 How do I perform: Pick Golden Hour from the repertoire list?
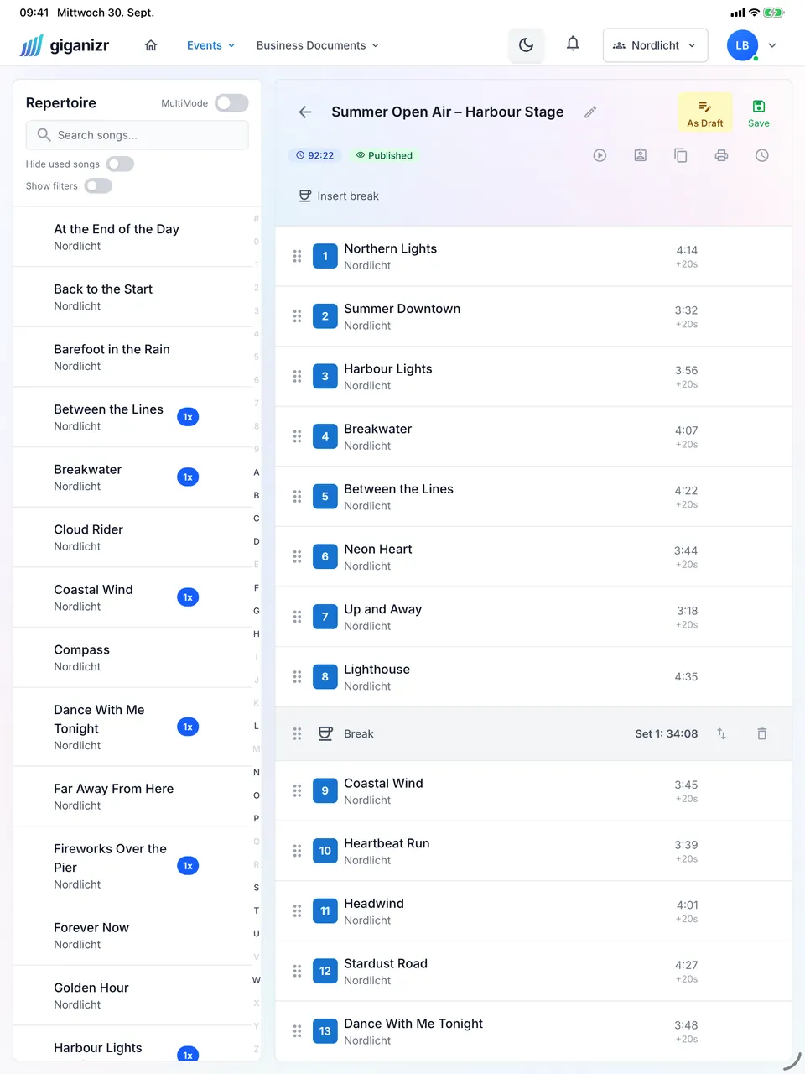tap(132, 995)
